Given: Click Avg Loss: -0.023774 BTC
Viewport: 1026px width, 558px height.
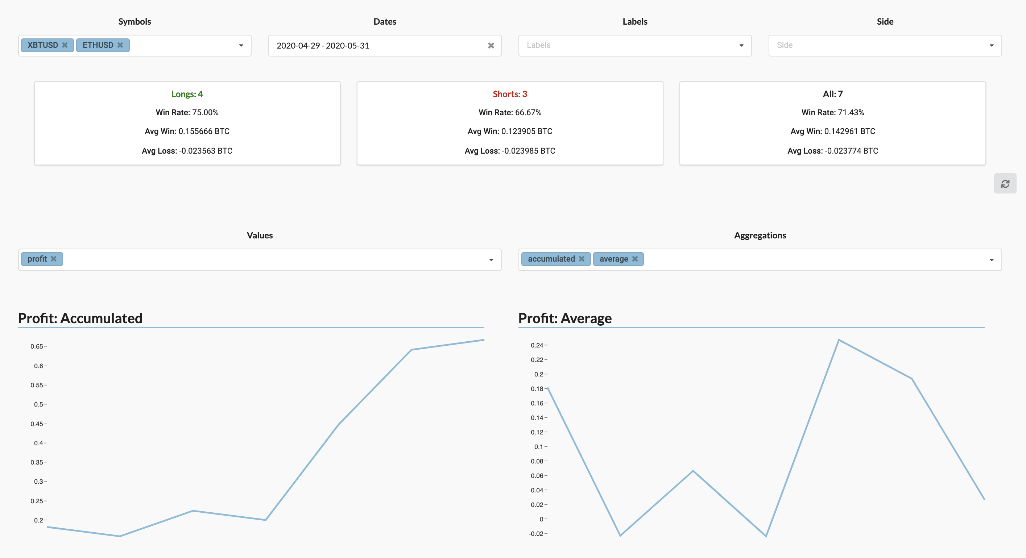Looking at the screenshot, I should coord(833,151).
